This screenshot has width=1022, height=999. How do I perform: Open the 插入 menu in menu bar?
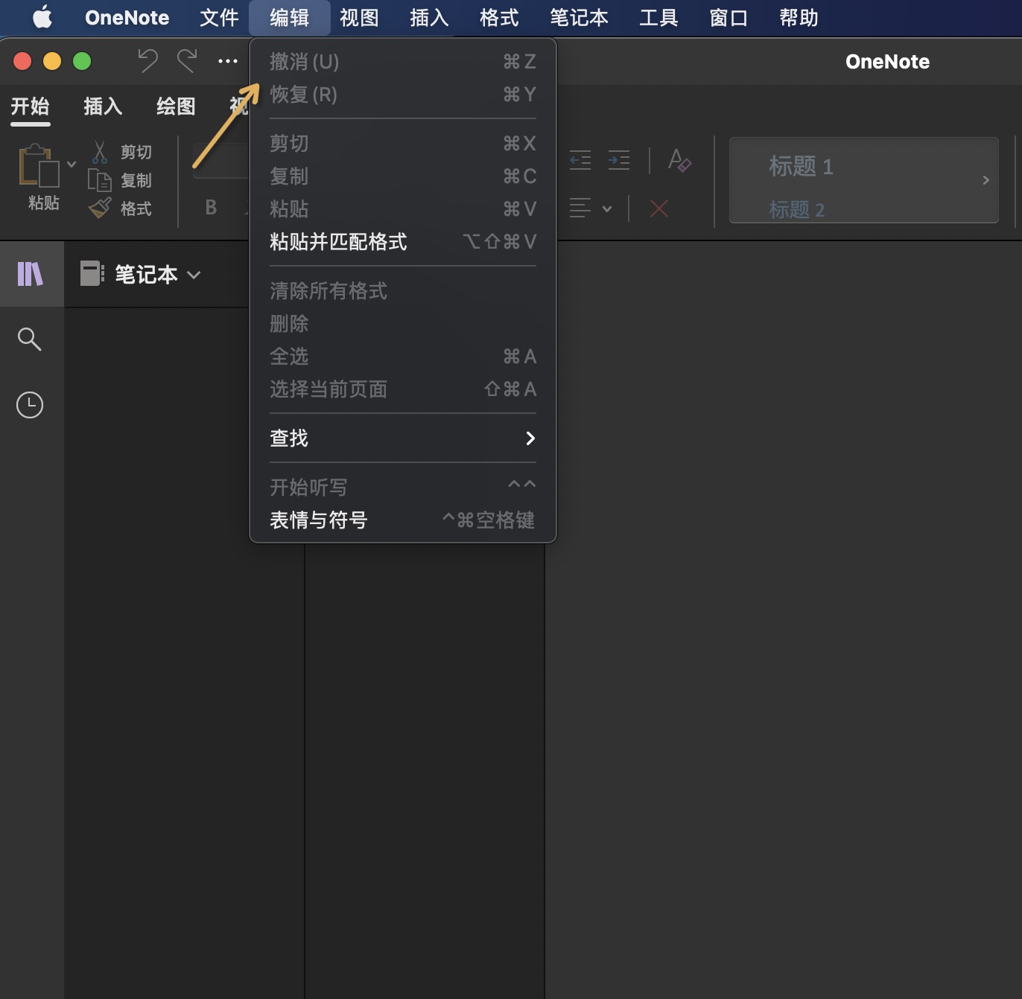pyautogui.click(x=429, y=17)
